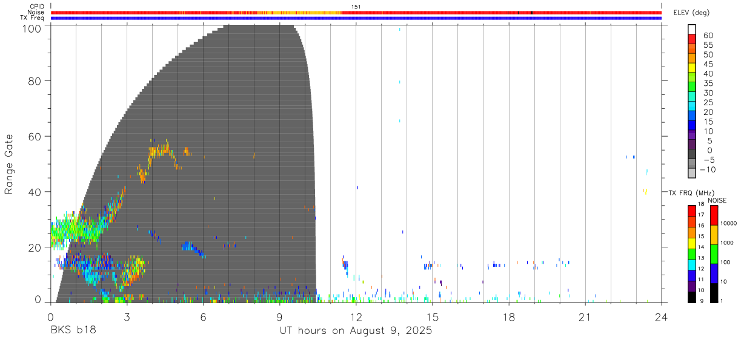This screenshot has height=343, width=744.
Task: Click the 18 MHz label on the TX FRQ scale
Action: [x=701, y=204]
